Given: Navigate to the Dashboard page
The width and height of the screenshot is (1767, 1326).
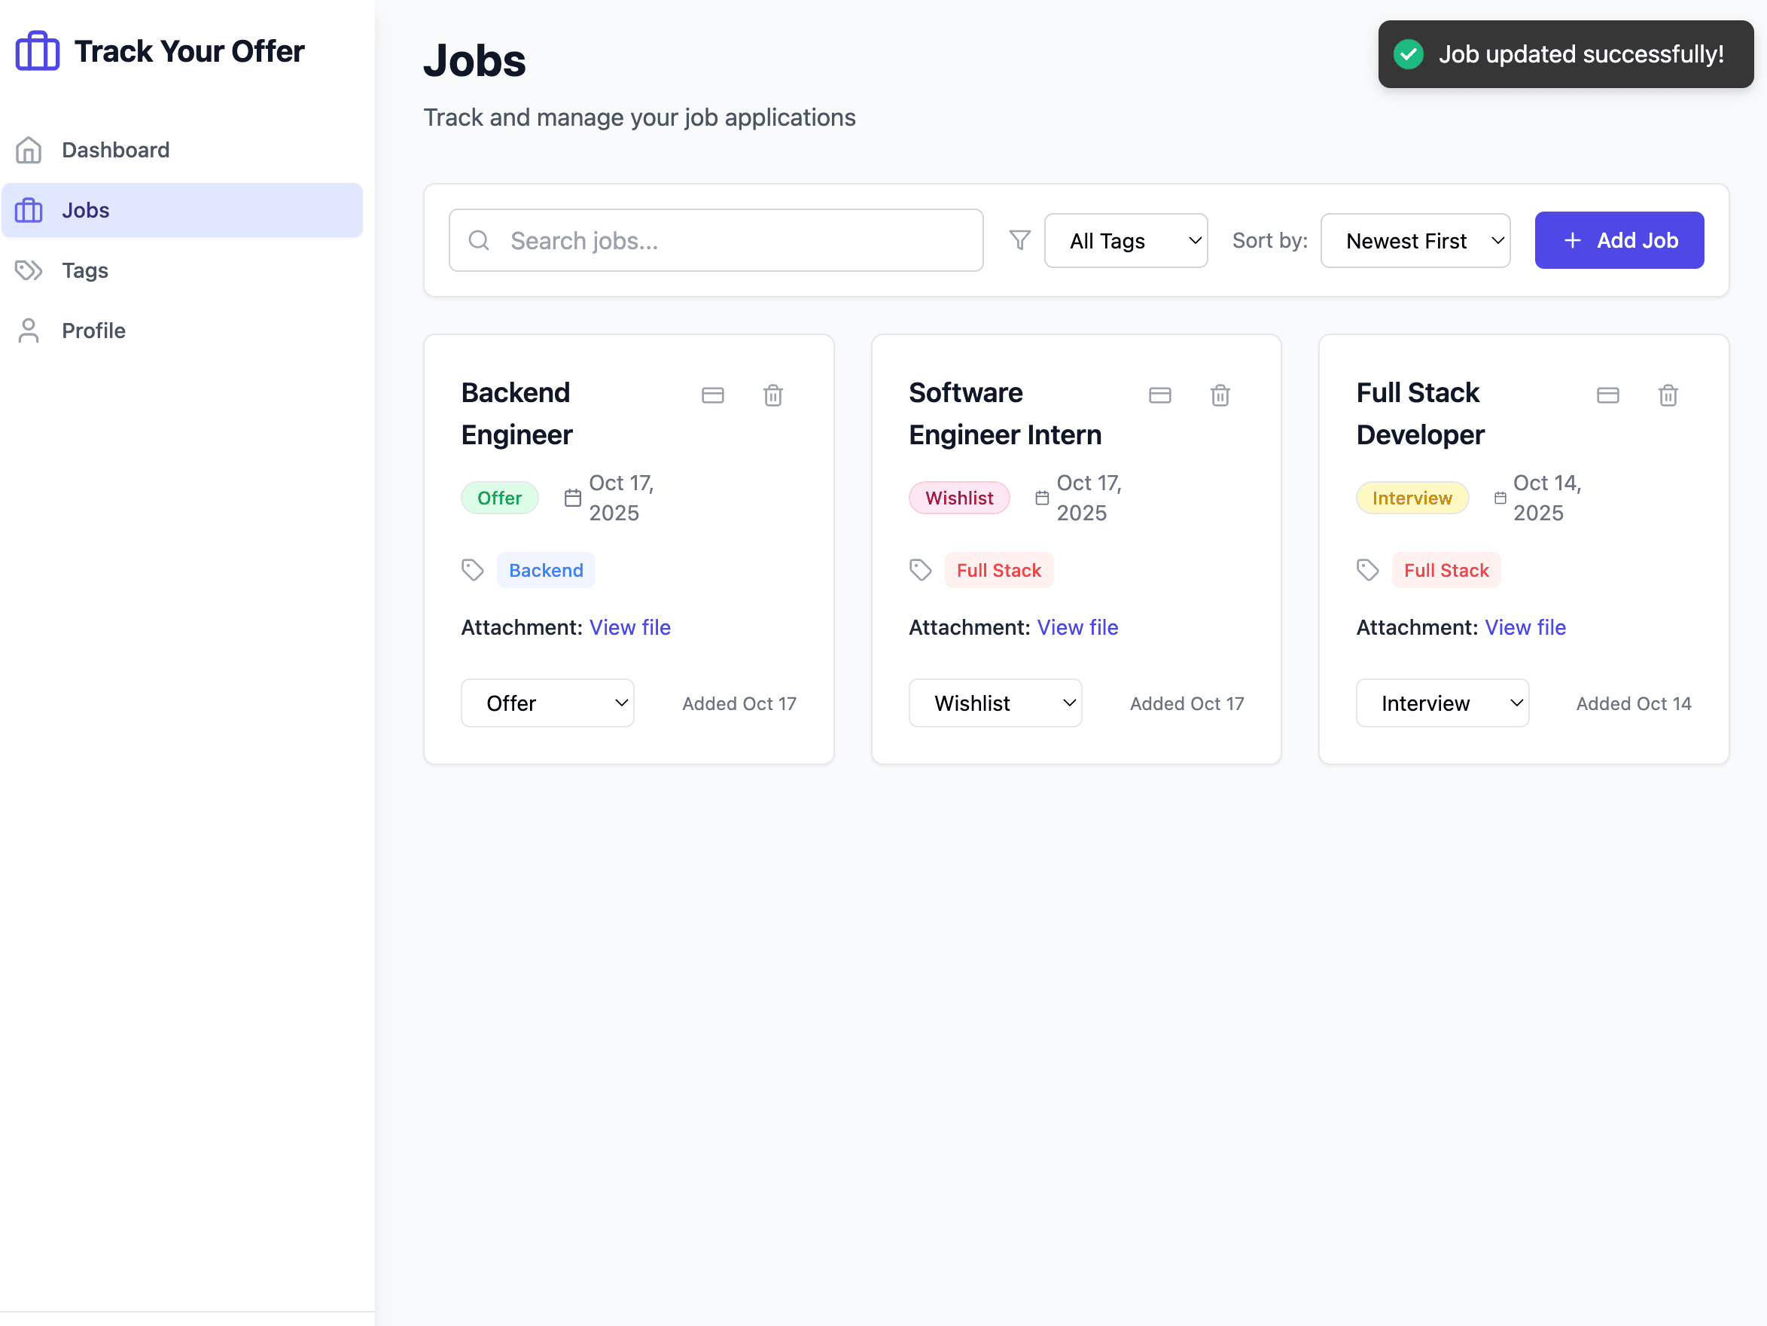Looking at the screenshot, I should (x=114, y=149).
